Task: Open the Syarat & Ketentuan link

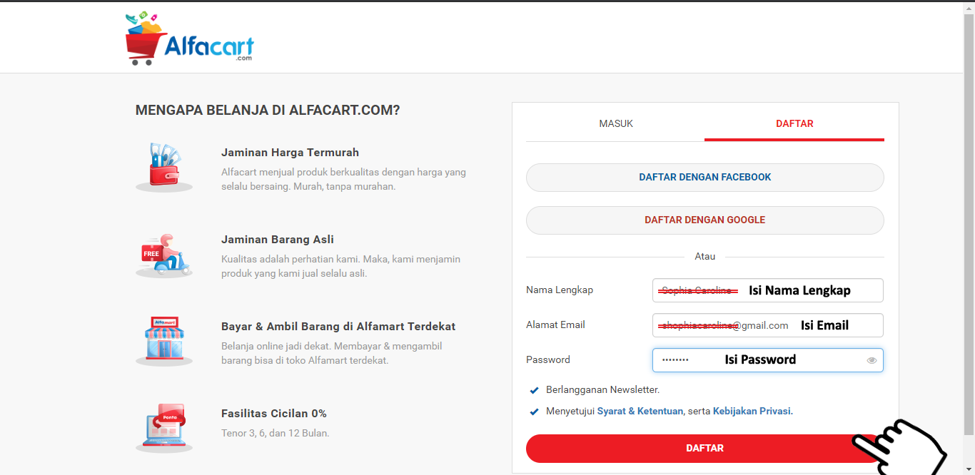Action: click(x=640, y=411)
